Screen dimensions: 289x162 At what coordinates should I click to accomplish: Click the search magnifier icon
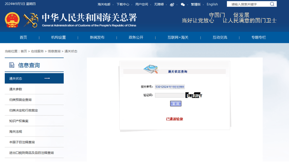click(x=272, y=4)
